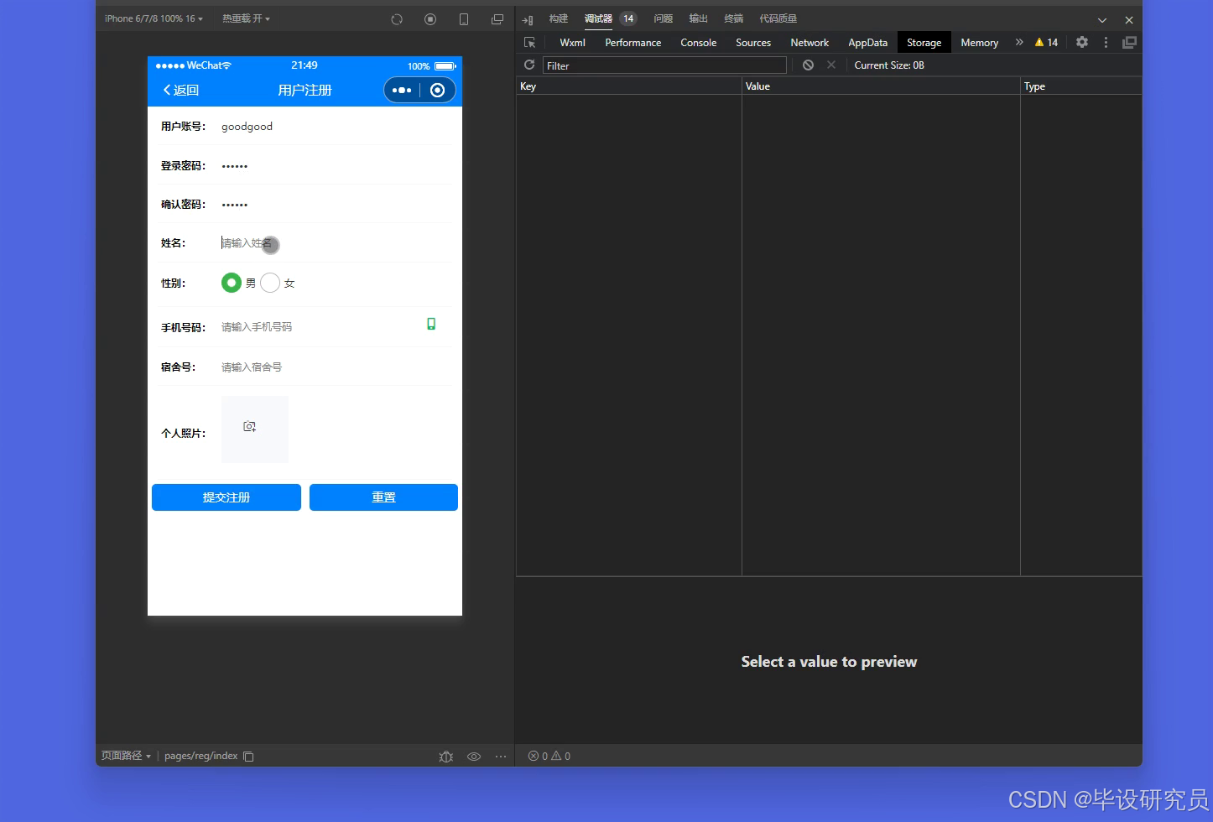1213x822 pixels.
Task: Switch to the Sources tab
Action: [753, 42]
